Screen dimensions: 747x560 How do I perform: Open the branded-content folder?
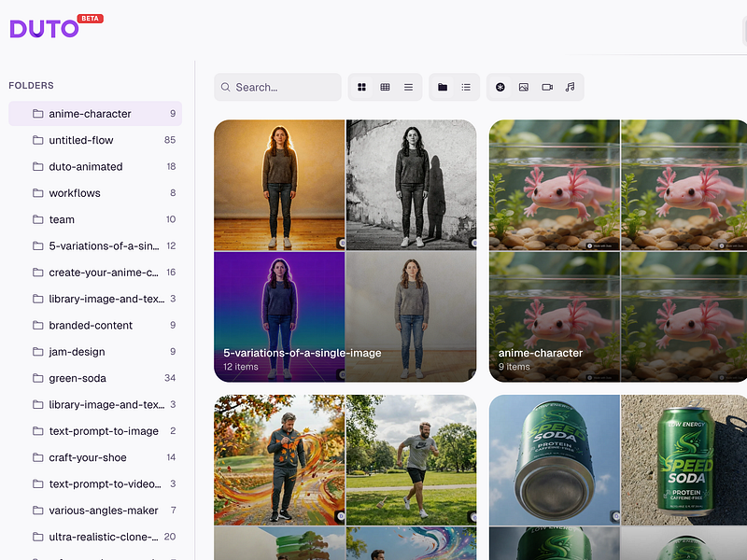pos(95,325)
